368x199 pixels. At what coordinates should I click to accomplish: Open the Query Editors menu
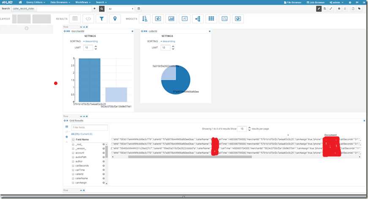[x=35, y=3]
